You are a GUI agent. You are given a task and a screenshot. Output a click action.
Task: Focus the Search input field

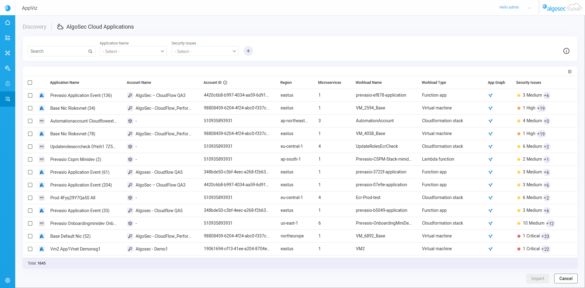click(x=58, y=51)
